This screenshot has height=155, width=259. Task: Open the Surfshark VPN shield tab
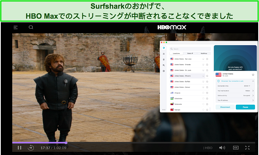(164, 48)
